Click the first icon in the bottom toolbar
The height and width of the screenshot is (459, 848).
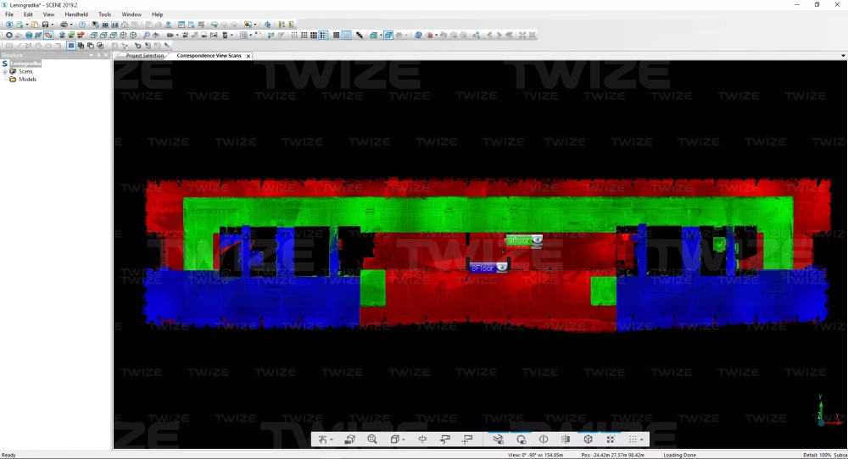click(323, 440)
